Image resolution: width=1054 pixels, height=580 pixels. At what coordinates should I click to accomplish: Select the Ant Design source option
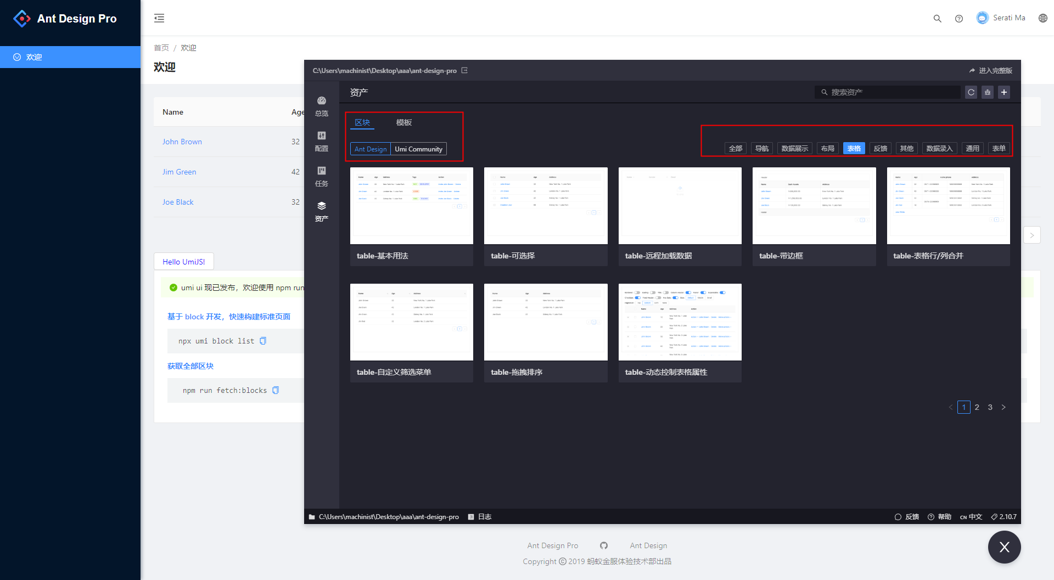(371, 149)
